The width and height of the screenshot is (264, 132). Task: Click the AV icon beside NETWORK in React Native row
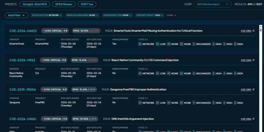(x=140, y=74)
